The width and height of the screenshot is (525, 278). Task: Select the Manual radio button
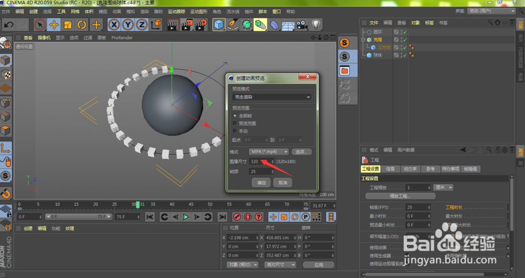(x=235, y=131)
